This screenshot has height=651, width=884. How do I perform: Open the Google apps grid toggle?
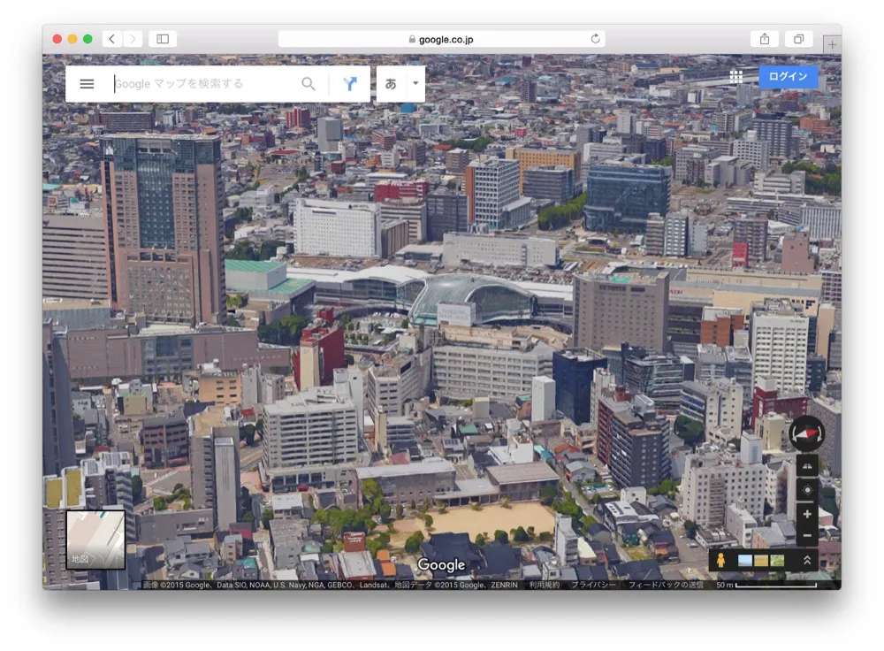735,76
